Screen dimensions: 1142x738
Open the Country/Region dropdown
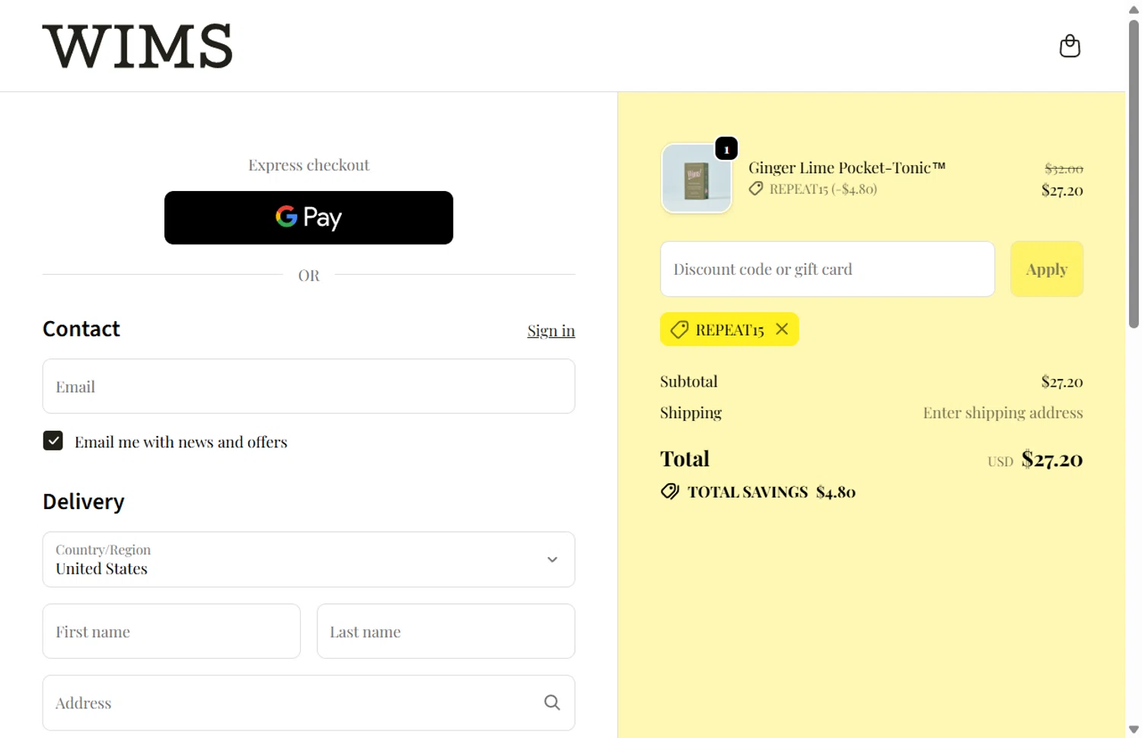(308, 559)
